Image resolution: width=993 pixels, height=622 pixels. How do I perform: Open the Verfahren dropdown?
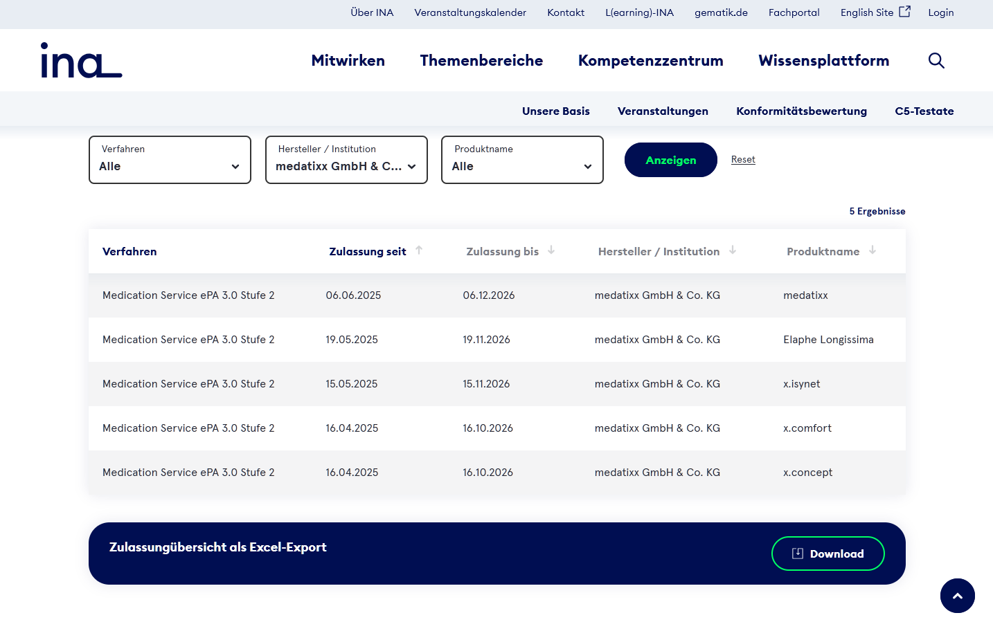(x=170, y=160)
